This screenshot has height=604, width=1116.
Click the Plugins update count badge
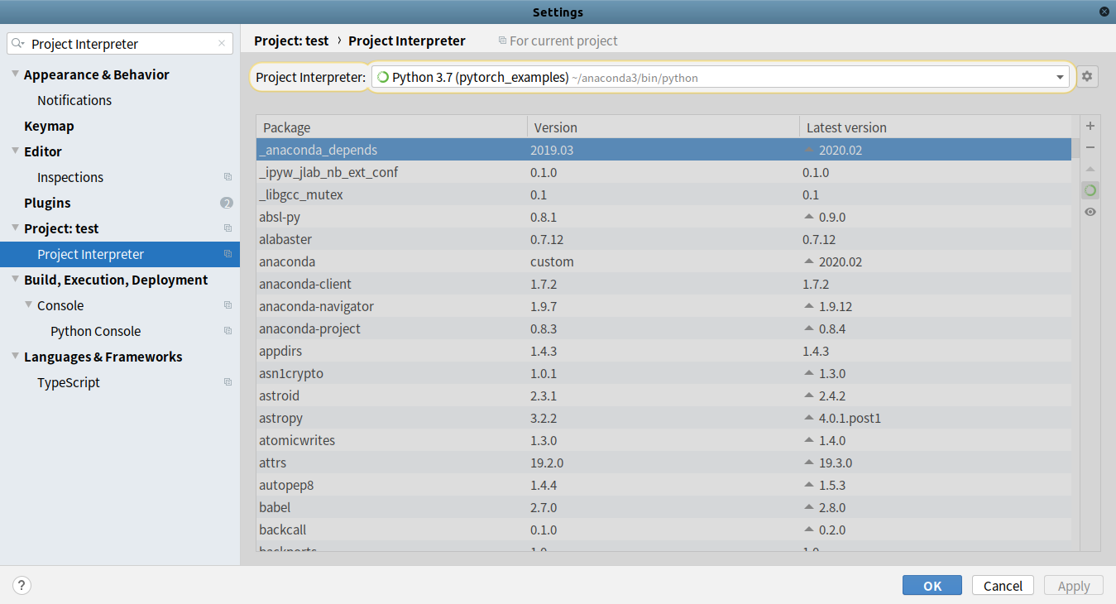[227, 203]
